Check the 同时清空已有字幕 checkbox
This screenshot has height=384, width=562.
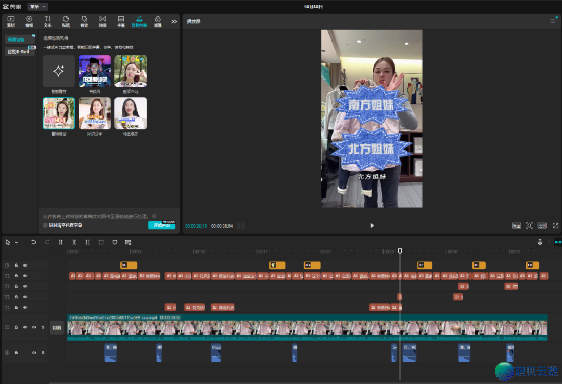(46, 225)
